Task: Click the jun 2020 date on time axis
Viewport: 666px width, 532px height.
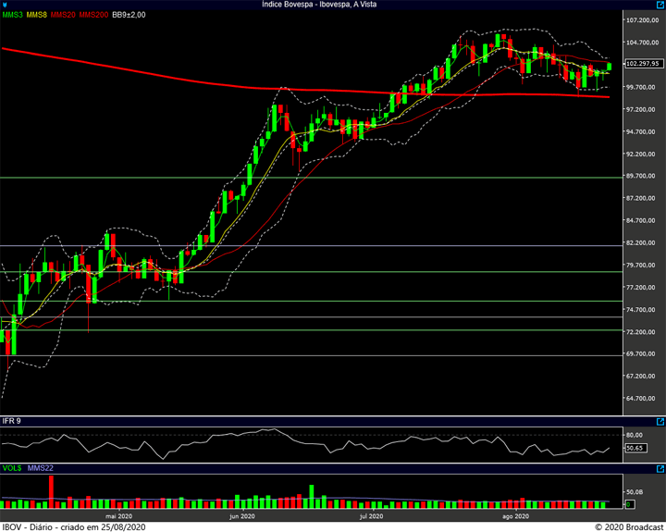Action: click(241, 515)
